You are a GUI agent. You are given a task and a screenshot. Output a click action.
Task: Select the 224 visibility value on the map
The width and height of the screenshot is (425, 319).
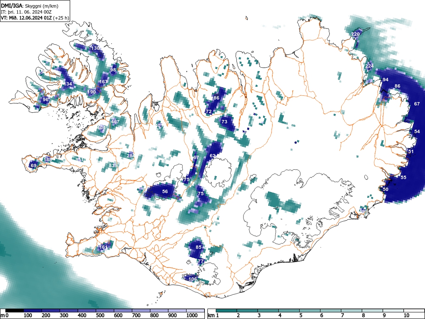(369, 66)
